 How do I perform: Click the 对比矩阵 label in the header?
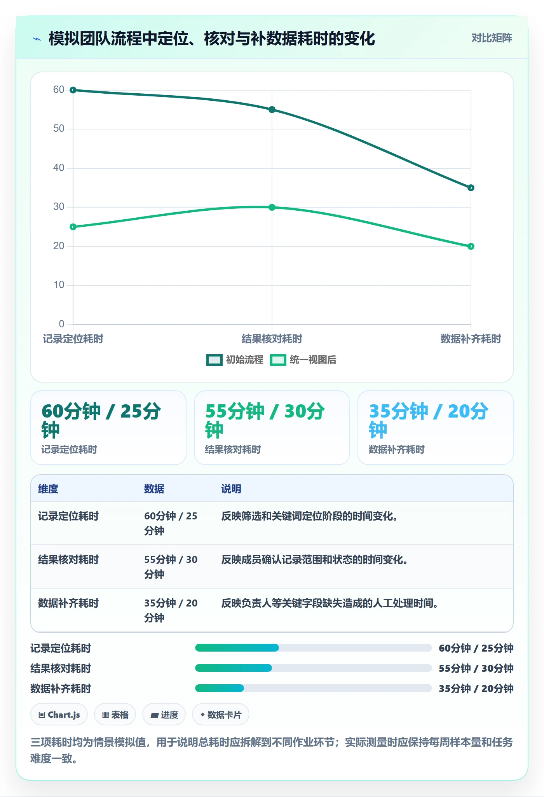point(492,38)
